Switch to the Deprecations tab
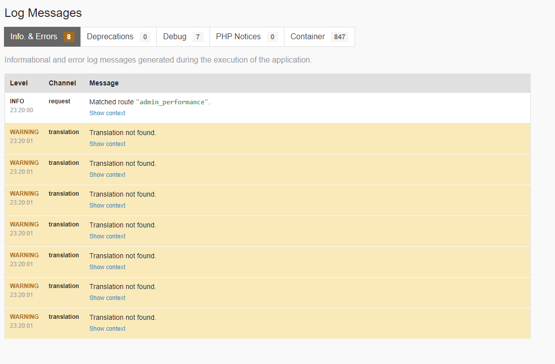Image resolution: width=555 pixels, height=364 pixels. pyautogui.click(x=119, y=37)
